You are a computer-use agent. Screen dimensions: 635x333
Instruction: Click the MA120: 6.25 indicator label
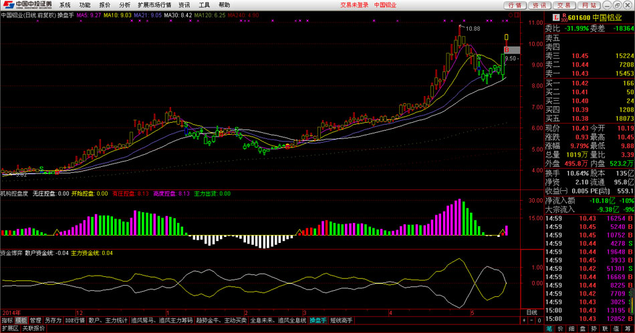tap(210, 15)
